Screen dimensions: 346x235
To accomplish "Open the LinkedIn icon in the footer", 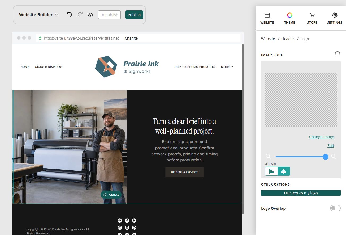I will click(x=127, y=228).
